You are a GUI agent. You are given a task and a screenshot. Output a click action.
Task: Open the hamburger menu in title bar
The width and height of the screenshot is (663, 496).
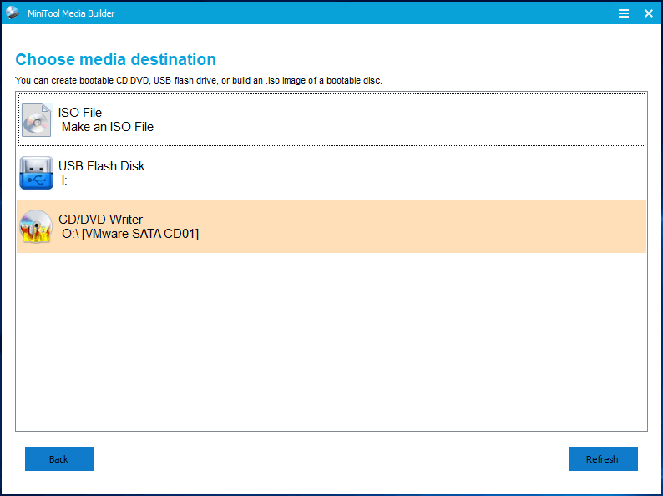pos(623,13)
